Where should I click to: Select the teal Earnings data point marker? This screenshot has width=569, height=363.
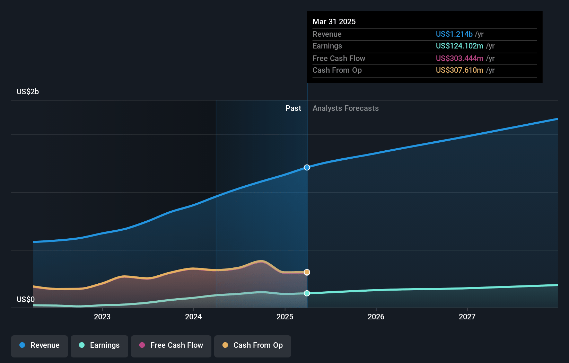tap(307, 293)
